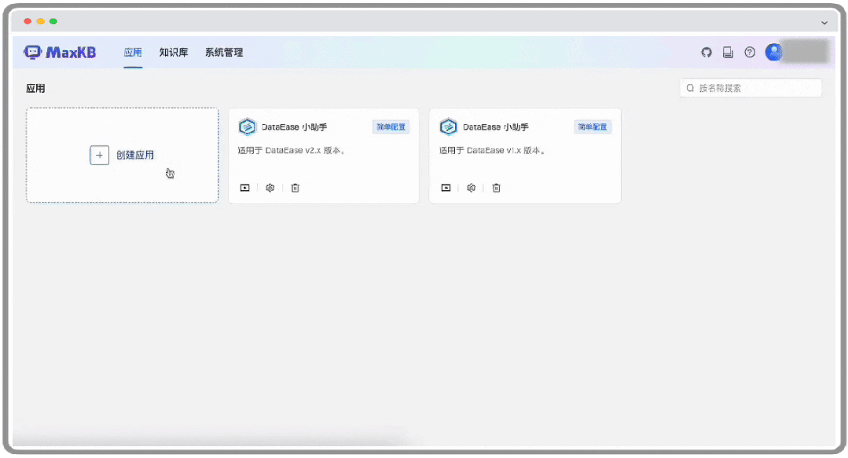Switch to the 应用 tab
848x458 pixels.
point(133,53)
